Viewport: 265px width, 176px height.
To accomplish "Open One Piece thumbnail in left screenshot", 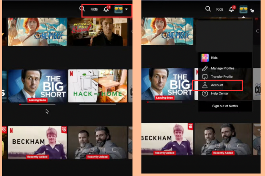I will [37, 32].
